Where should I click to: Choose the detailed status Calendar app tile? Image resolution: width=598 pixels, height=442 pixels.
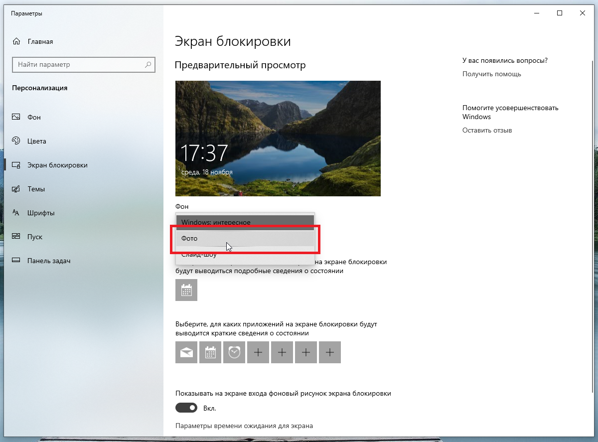pyautogui.click(x=186, y=290)
